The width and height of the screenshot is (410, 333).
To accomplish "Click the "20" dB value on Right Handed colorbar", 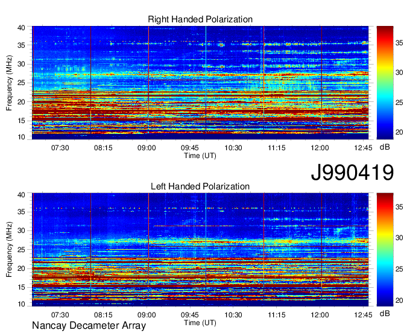I will [x=399, y=132].
